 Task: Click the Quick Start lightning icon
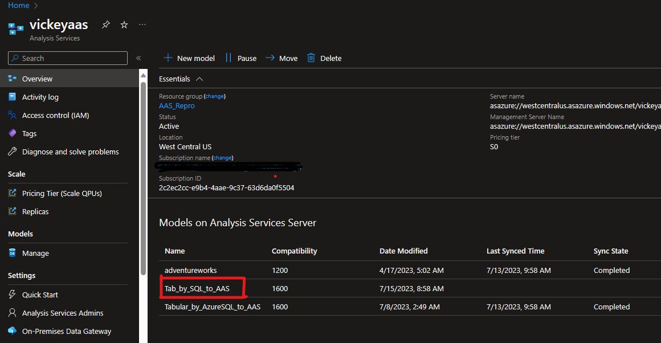[x=12, y=294]
